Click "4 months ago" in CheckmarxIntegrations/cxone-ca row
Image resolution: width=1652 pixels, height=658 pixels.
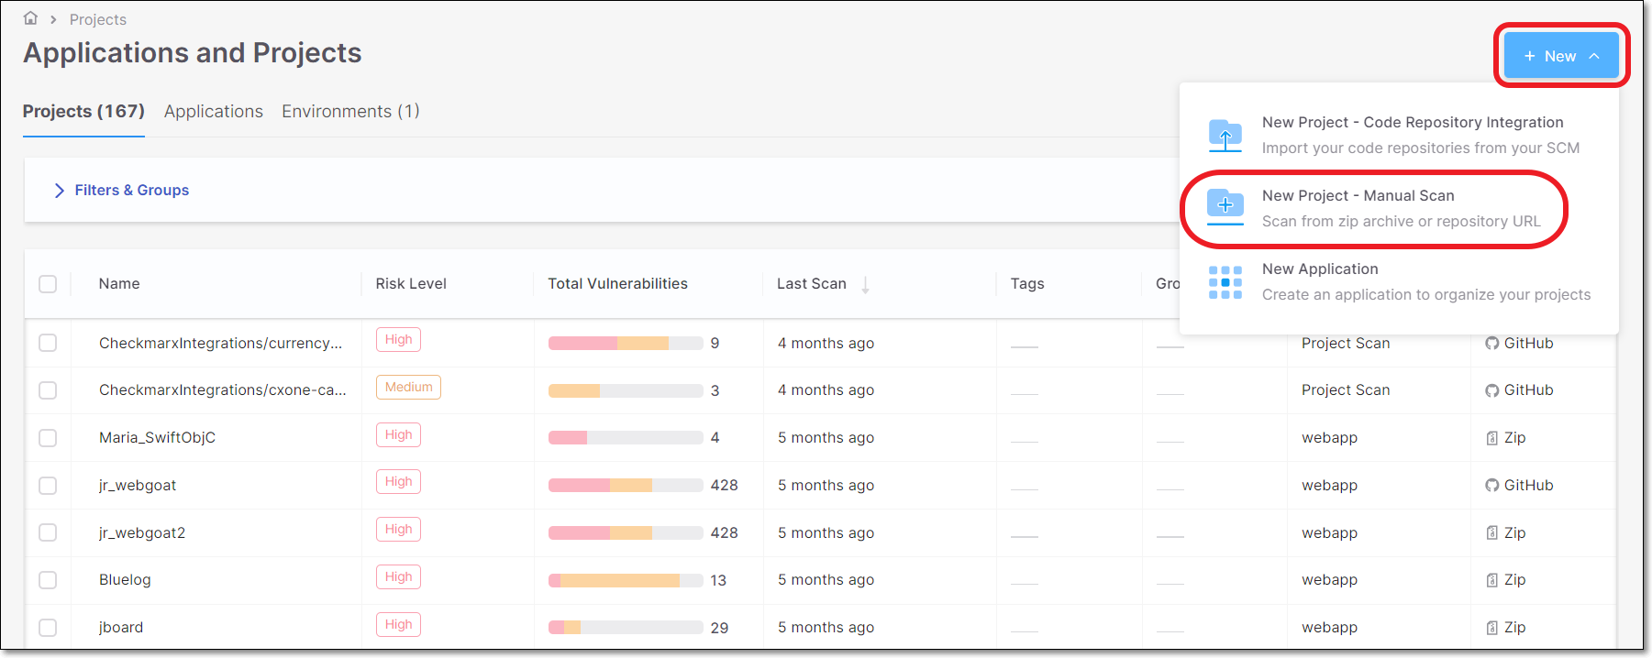tap(826, 389)
